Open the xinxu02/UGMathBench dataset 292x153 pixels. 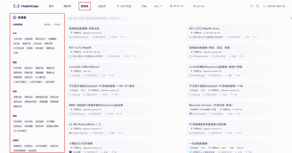[84, 67]
